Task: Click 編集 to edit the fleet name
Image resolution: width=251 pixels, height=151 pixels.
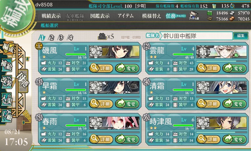Action: pyautogui.click(x=241, y=36)
